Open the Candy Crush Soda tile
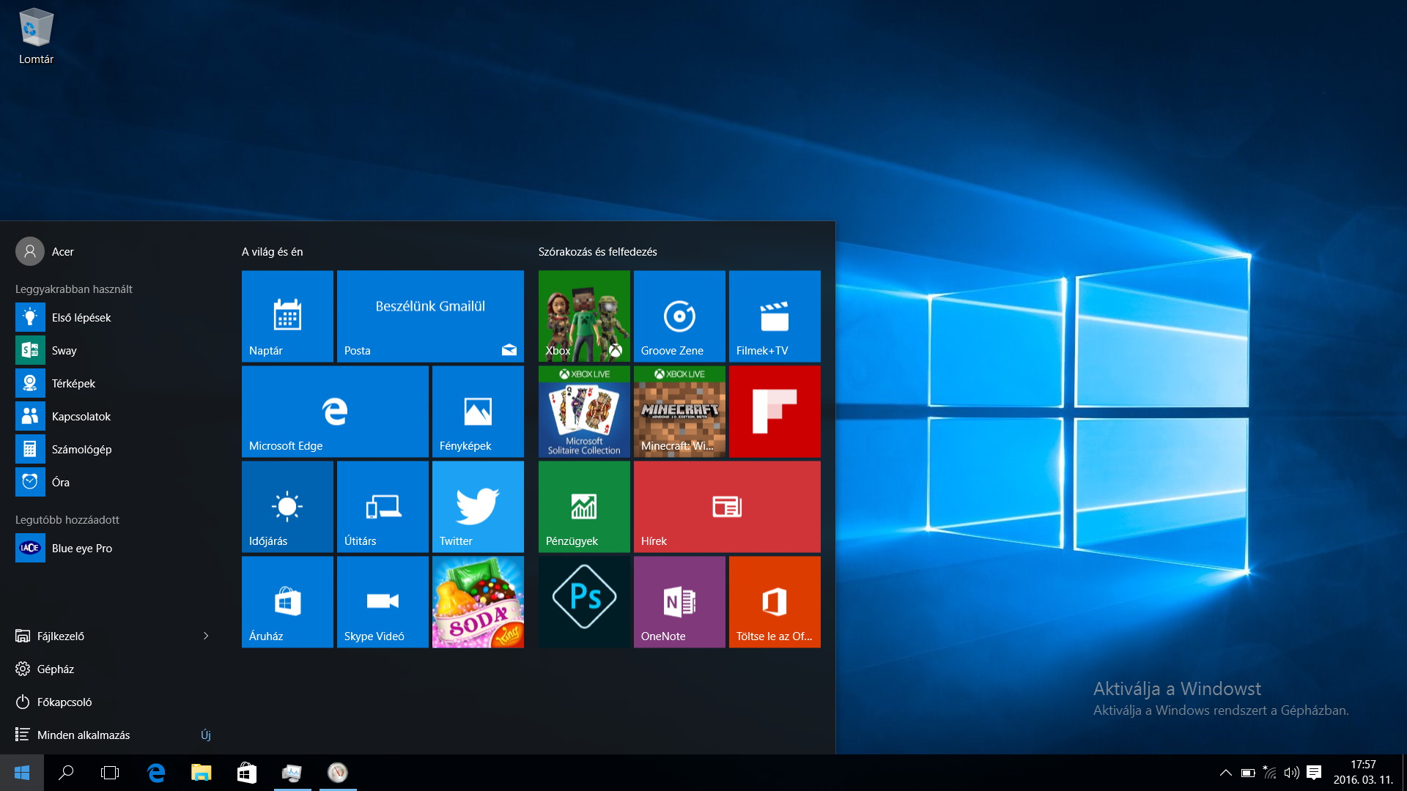Image resolution: width=1407 pixels, height=791 pixels. coord(478,602)
